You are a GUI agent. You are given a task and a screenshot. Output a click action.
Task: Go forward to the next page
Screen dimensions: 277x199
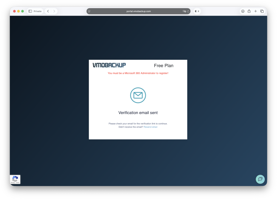tap(54, 11)
